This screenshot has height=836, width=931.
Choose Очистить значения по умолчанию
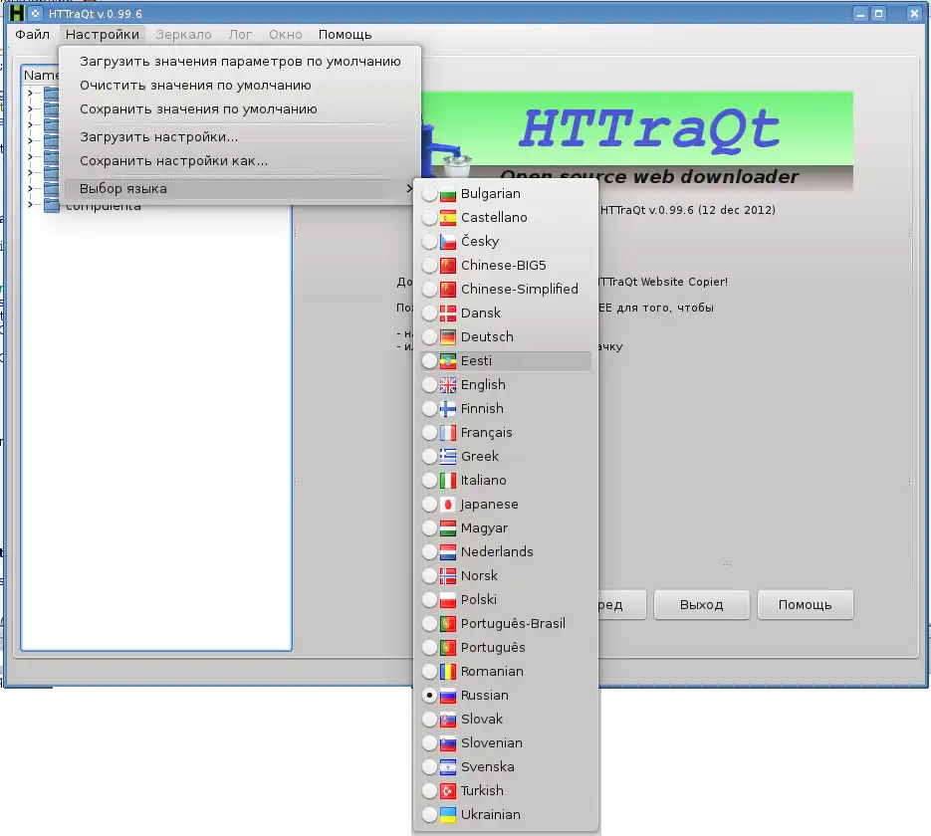pyautogui.click(x=240, y=86)
